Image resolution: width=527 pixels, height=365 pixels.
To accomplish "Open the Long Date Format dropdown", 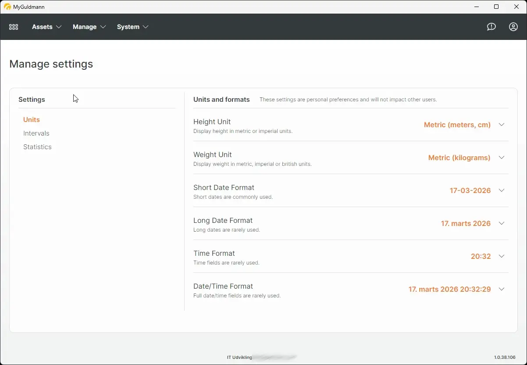I will coord(501,223).
